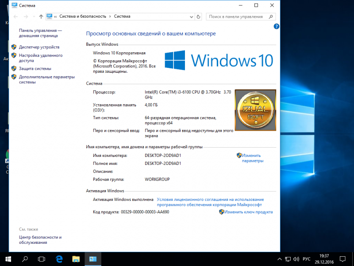Expand the address bar history dropdown
The image size is (354, 266).
click(x=191, y=17)
